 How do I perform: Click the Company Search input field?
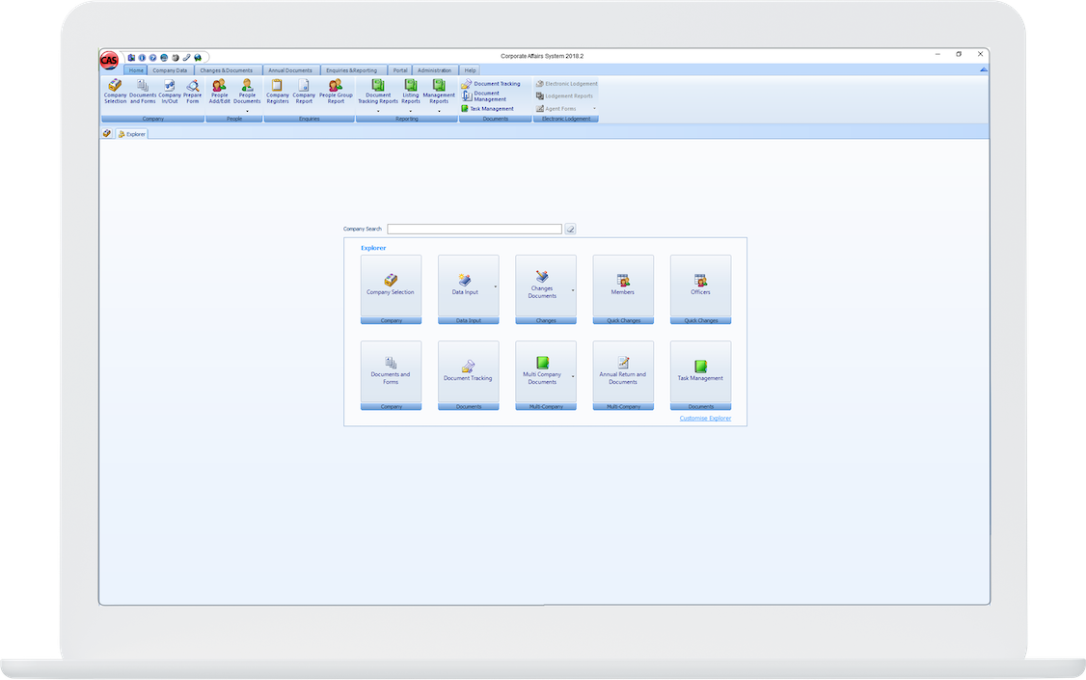point(474,230)
